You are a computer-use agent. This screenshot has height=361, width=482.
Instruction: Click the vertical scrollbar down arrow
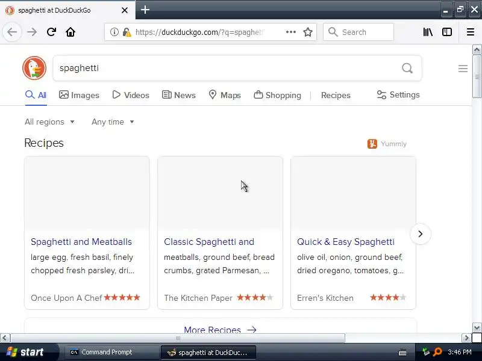[477, 327]
